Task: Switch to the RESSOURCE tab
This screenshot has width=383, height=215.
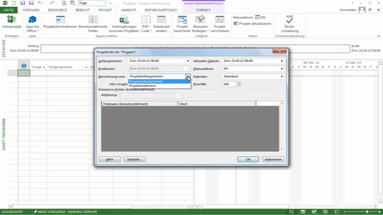Action: [x=57, y=10]
